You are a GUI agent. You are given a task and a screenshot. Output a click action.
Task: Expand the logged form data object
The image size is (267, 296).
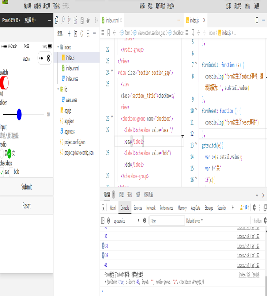click(105, 282)
